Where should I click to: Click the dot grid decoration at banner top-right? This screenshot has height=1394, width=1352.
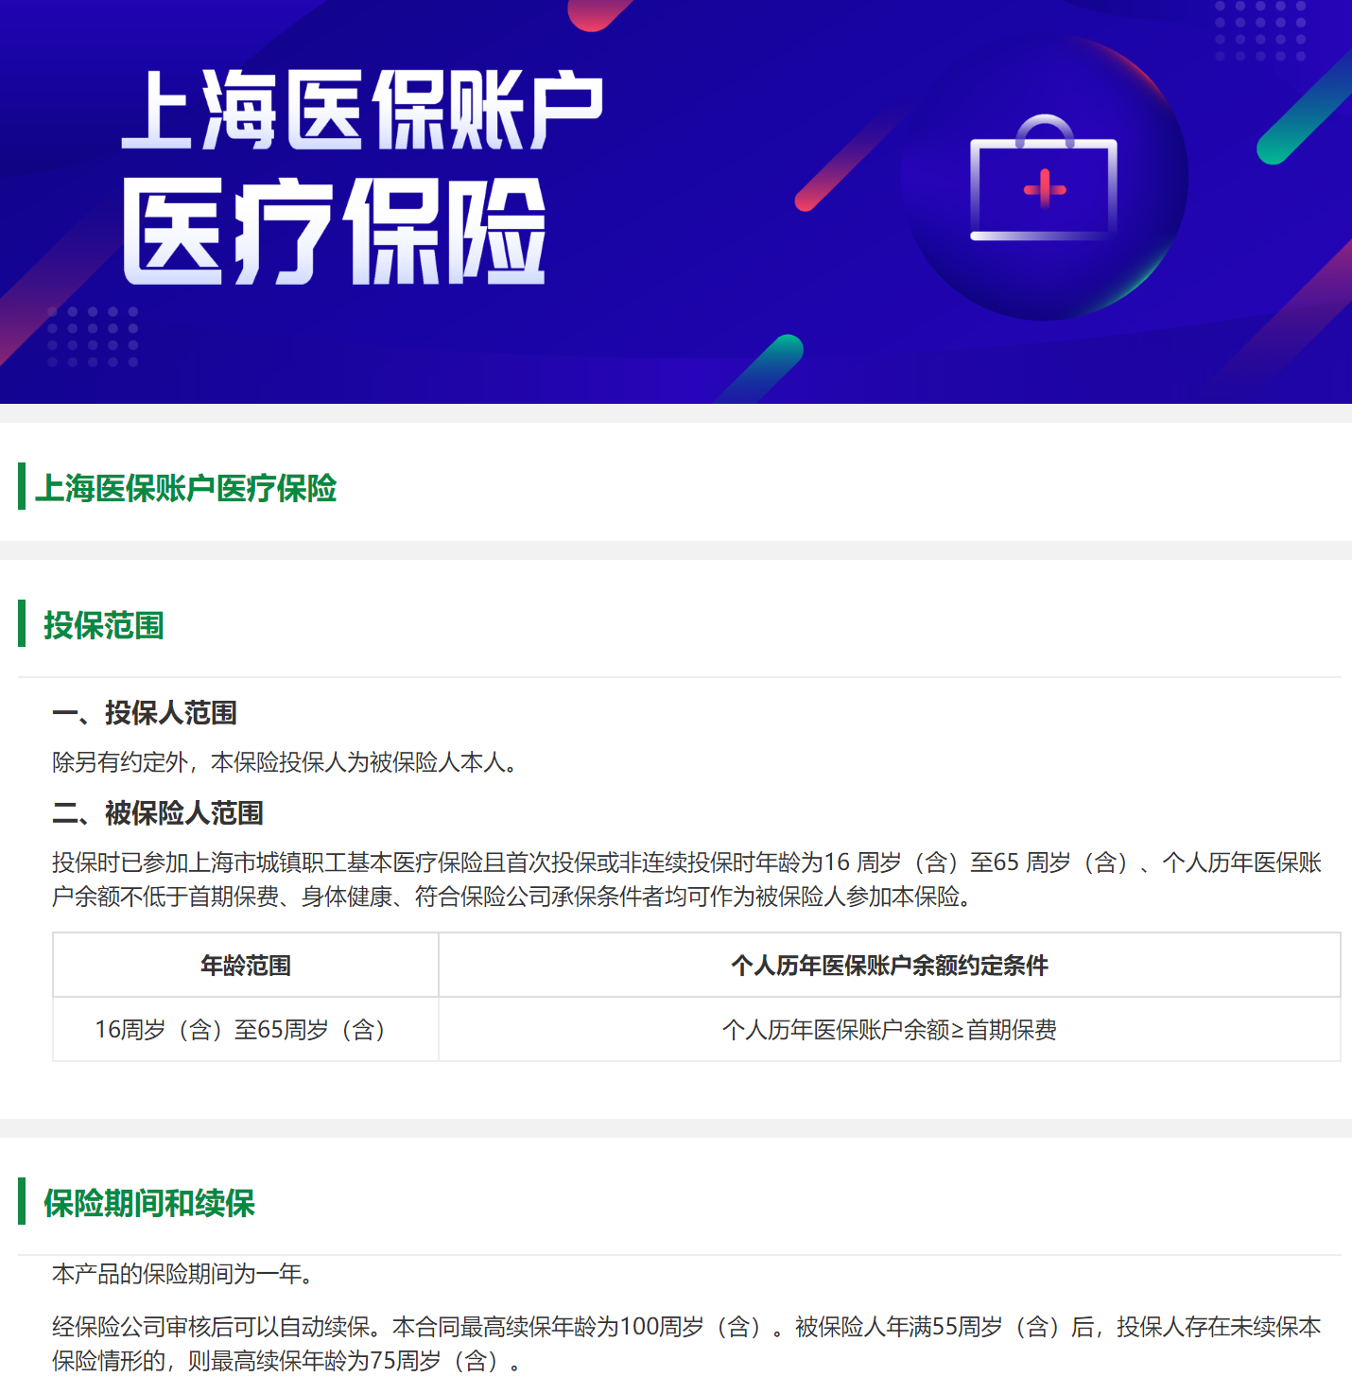(1259, 30)
